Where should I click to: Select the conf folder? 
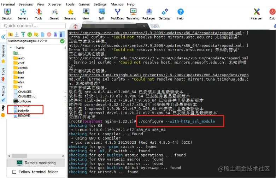pos(19,63)
